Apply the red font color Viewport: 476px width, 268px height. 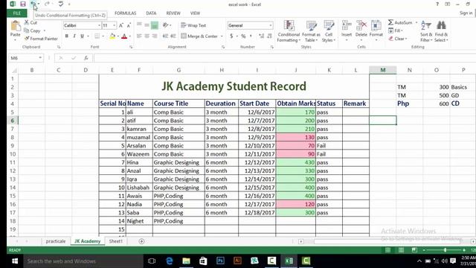[124, 36]
